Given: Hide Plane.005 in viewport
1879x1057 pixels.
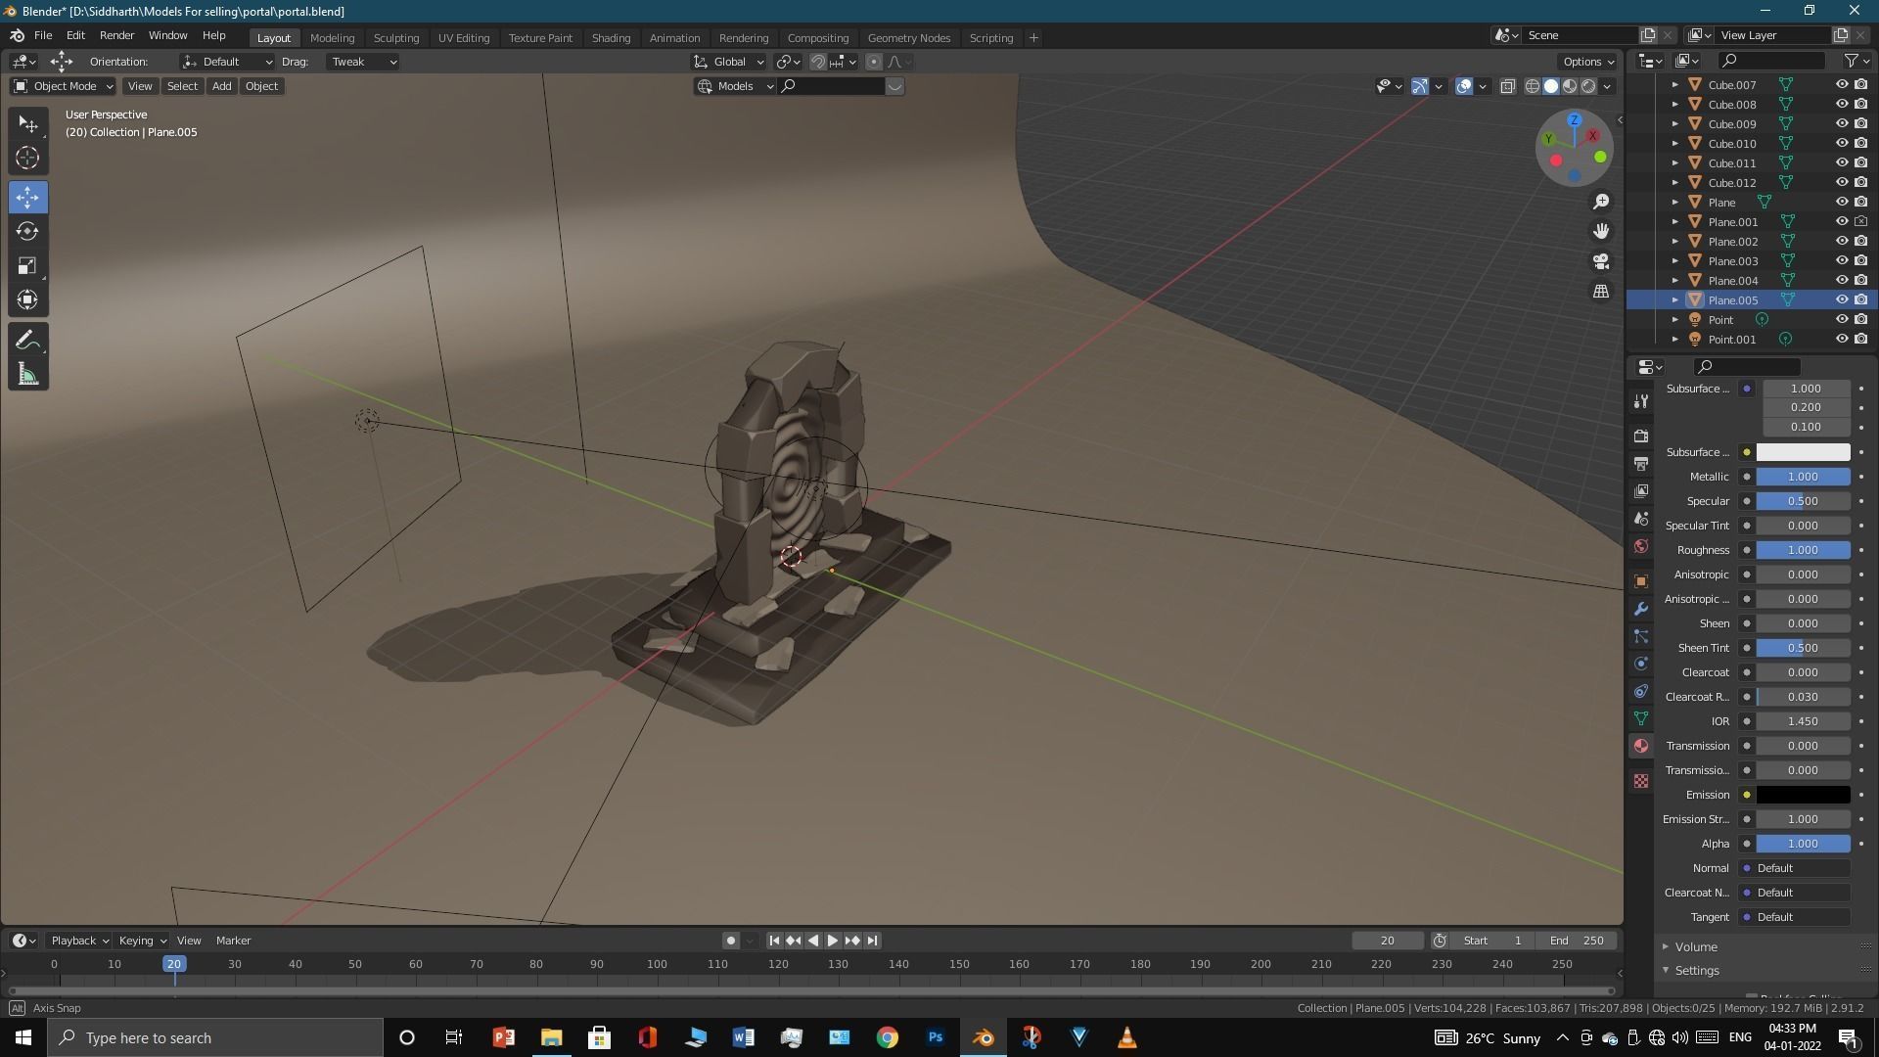Looking at the screenshot, I should click(1841, 300).
